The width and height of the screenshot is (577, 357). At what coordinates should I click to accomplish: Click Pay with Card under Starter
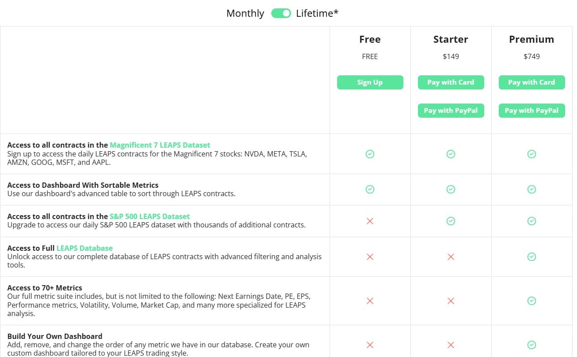[x=451, y=82]
